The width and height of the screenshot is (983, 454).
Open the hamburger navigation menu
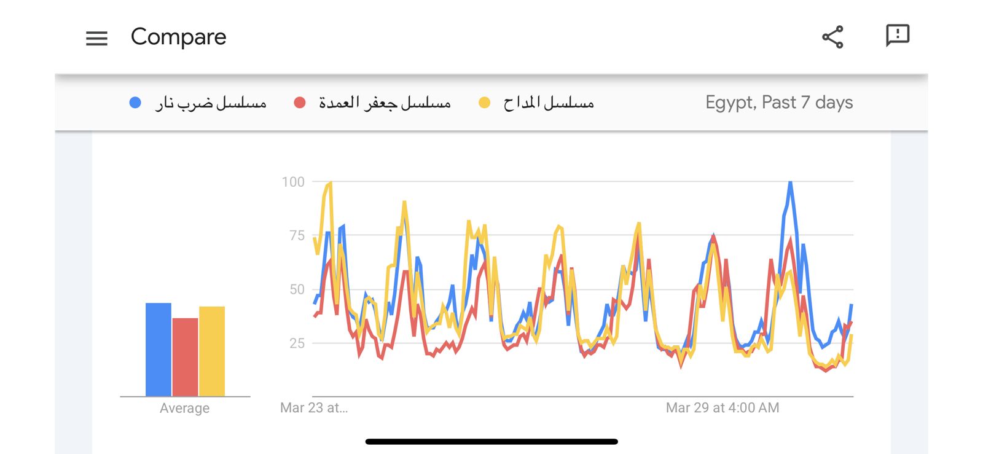[x=96, y=39]
